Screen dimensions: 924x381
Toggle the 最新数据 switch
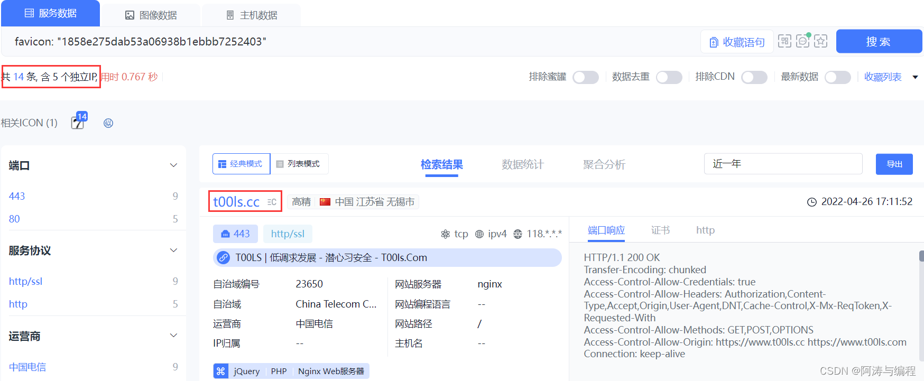pyautogui.click(x=838, y=77)
